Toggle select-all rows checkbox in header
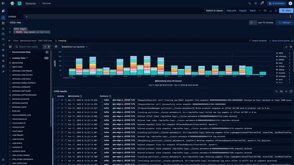 [x=55, y=96]
